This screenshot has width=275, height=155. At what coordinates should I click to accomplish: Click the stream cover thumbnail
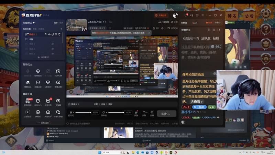point(77,25)
